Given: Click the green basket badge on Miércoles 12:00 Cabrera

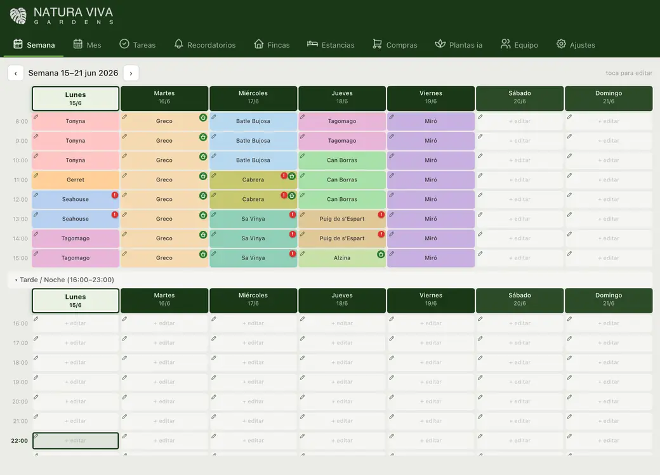Looking at the screenshot, I should click(x=292, y=195).
